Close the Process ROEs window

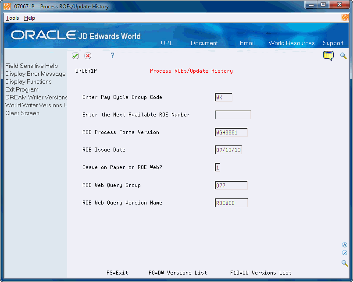click(x=339, y=5)
